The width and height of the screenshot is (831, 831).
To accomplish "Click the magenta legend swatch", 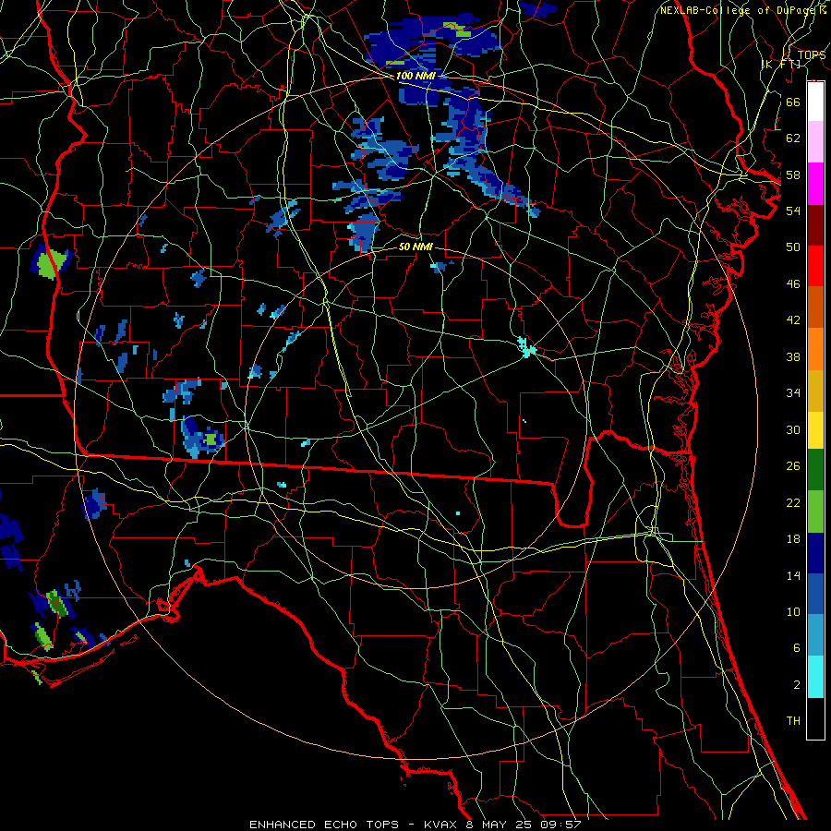I will pos(815,184).
